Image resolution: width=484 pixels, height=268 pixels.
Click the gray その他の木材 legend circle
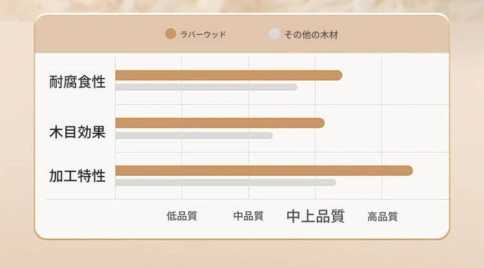point(274,34)
